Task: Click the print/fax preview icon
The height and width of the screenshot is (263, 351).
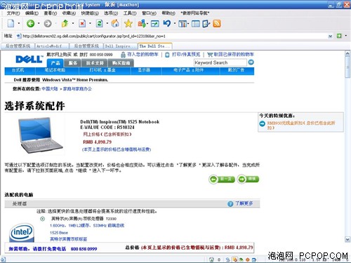Action: pos(167,55)
